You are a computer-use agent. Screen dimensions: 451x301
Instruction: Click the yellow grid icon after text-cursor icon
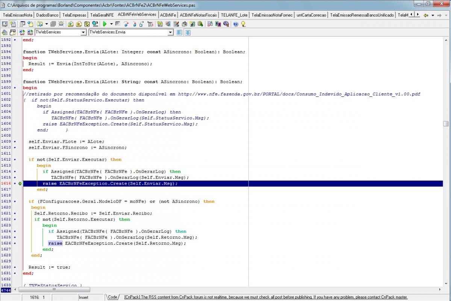pos(160,24)
